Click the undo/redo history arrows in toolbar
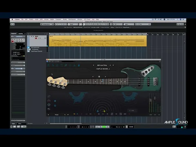 [x=13, y=24]
